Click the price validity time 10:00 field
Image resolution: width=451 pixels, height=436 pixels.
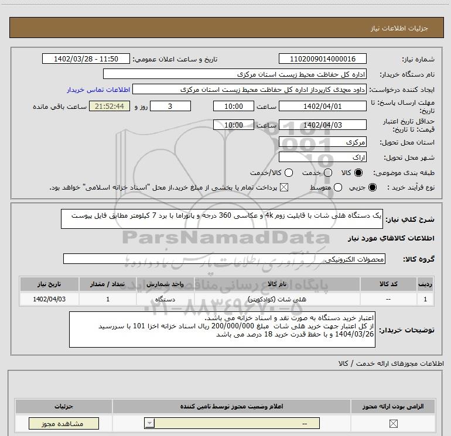click(234, 125)
